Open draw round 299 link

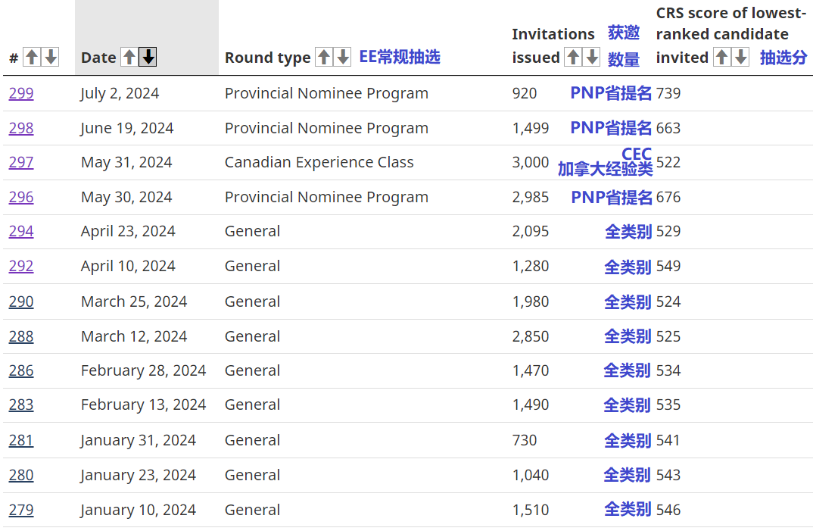click(21, 93)
